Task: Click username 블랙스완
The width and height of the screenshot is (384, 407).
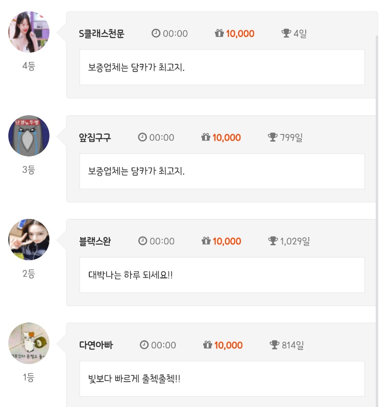Action: tap(95, 241)
